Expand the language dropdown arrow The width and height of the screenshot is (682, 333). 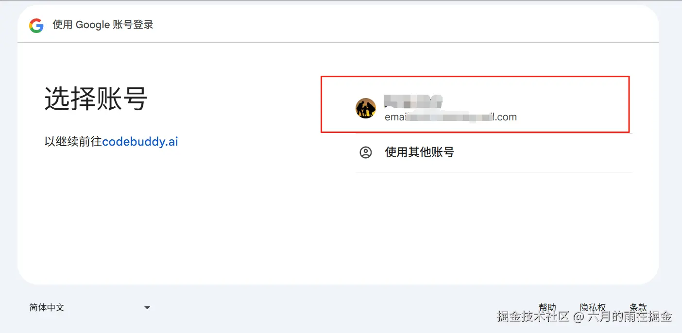coord(147,308)
